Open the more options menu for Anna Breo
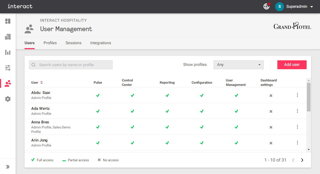Screen dimensions: 320x174 pos(297,127)
